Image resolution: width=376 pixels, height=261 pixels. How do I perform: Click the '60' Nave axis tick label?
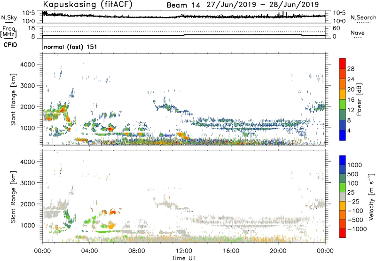[x=336, y=28]
